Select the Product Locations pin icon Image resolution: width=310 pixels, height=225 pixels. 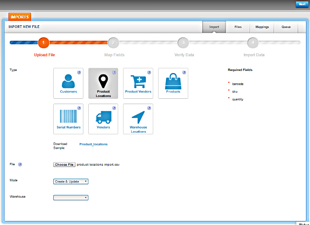(103, 81)
